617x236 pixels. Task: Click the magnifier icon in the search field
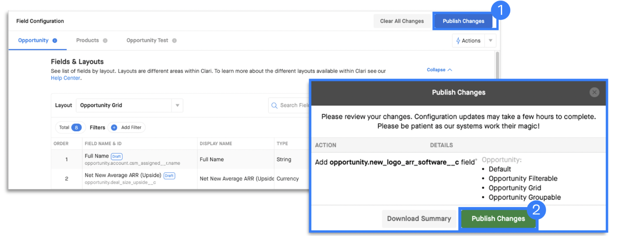pyautogui.click(x=274, y=105)
